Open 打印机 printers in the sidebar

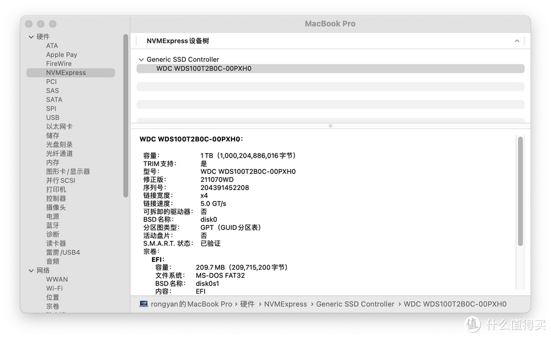point(56,189)
